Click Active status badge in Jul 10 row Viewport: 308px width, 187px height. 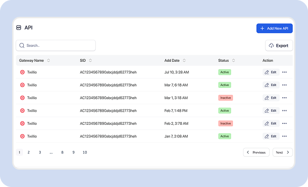pos(224,72)
